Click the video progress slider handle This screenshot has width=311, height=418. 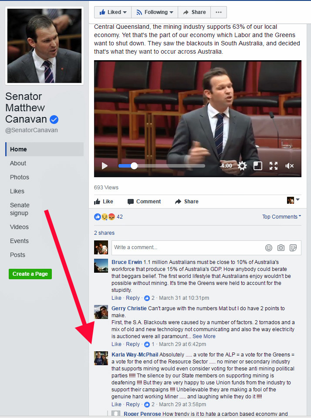click(x=134, y=166)
